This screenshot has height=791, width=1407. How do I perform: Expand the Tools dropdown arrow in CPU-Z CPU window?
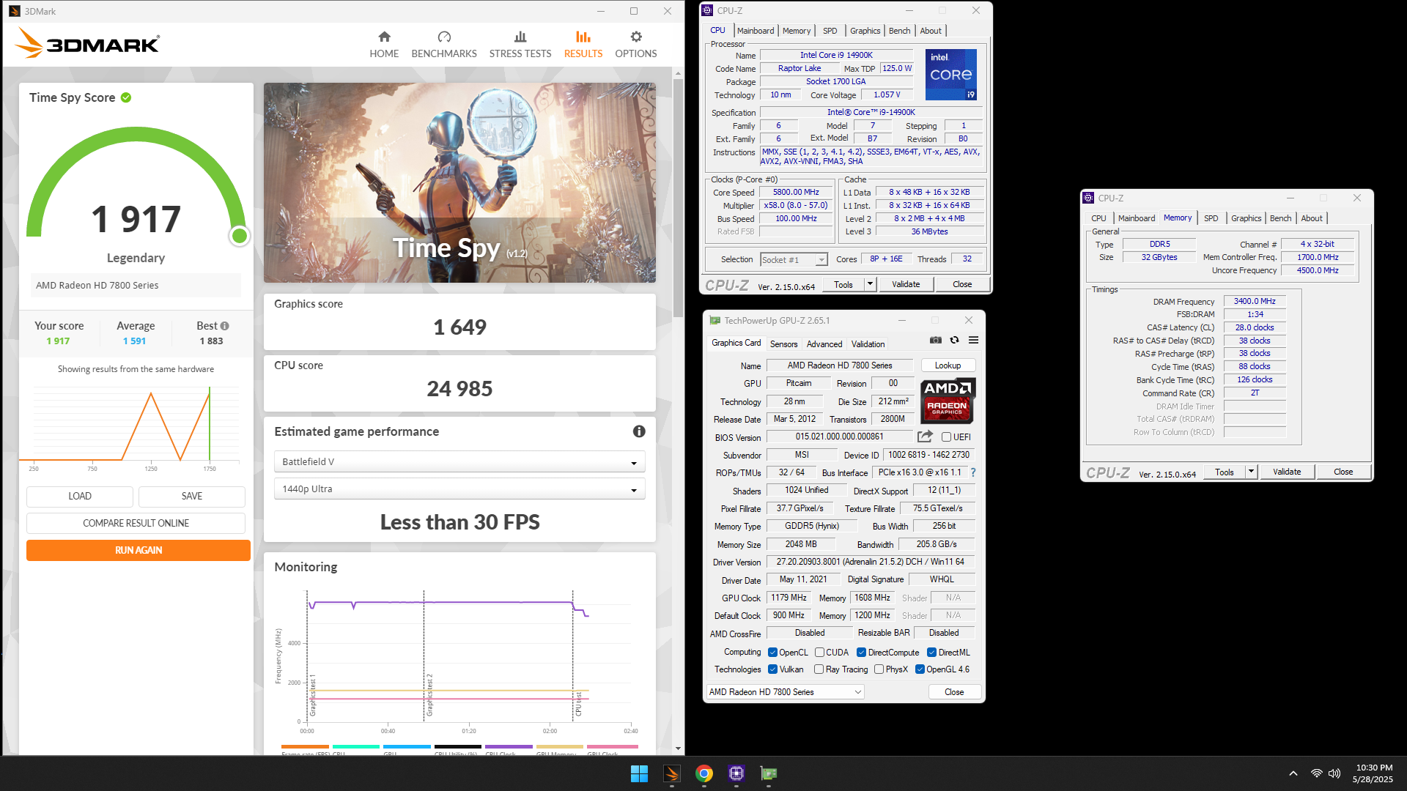pos(870,284)
